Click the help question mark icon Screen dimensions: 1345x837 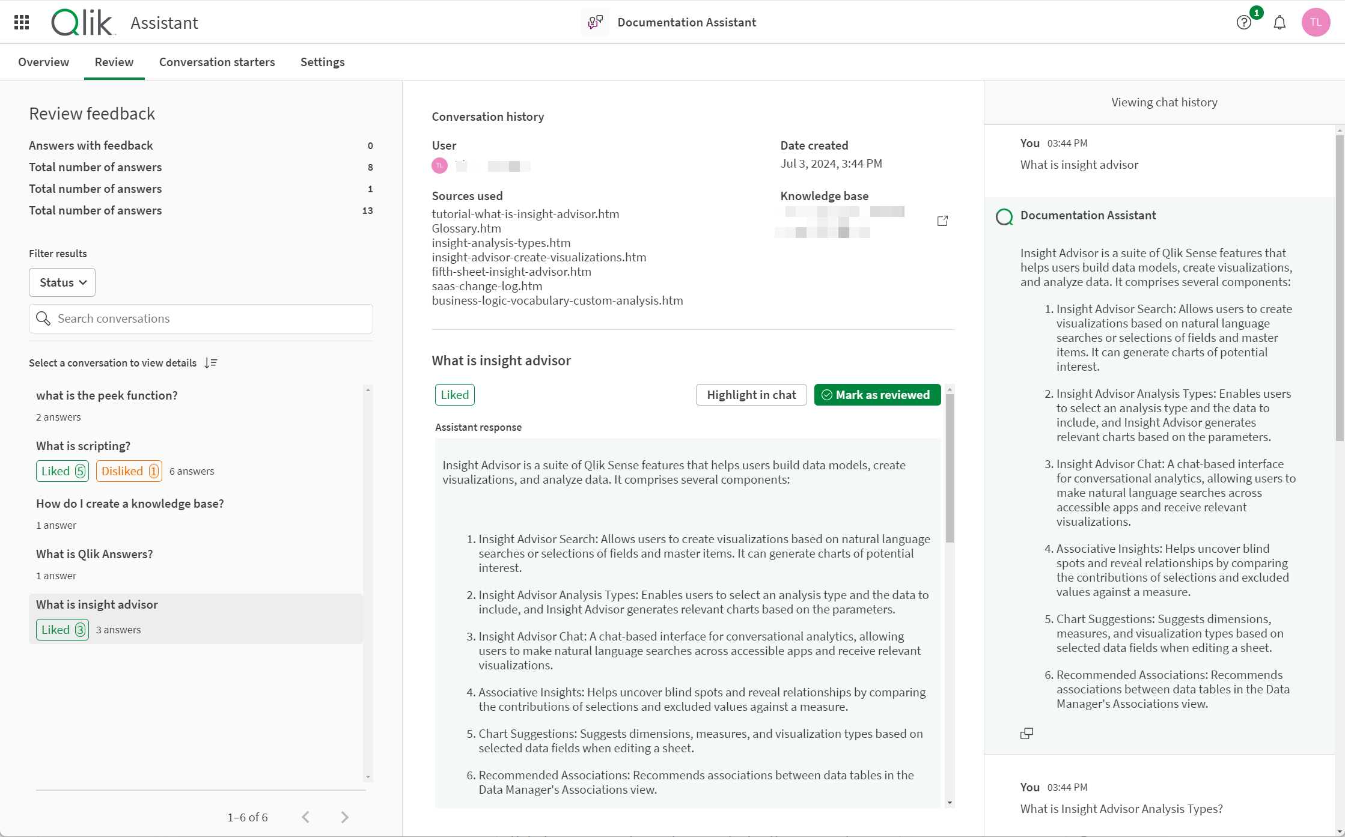[1244, 22]
